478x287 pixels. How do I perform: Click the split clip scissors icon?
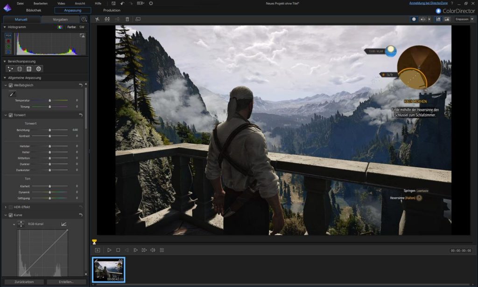pos(97,19)
